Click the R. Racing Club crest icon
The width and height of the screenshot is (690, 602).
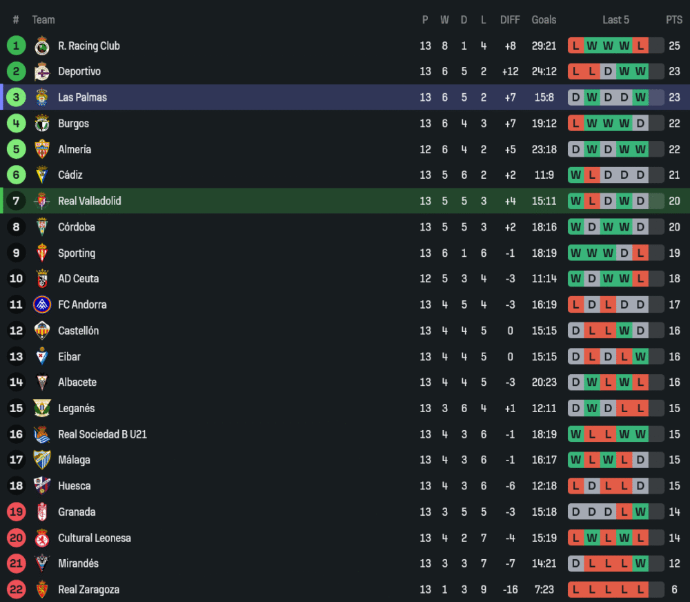tap(42, 46)
